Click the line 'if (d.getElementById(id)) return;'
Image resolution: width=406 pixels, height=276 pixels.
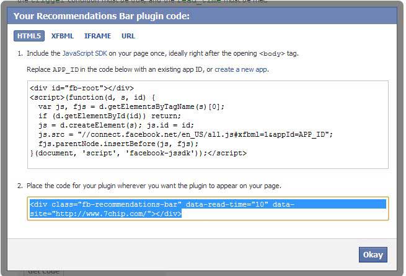pos(110,116)
